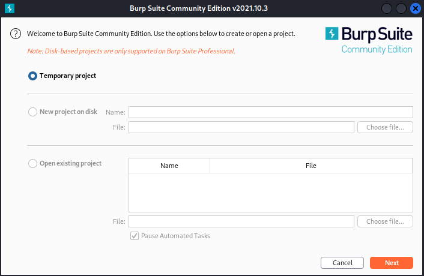Image resolution: width=424 pixels, height=276 pixels.
Task: Maximize the Burp Suite window
Action: click(401, 8)
